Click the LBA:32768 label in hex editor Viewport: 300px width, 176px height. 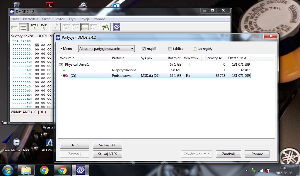pyautogui.click(x=21, y=41)
